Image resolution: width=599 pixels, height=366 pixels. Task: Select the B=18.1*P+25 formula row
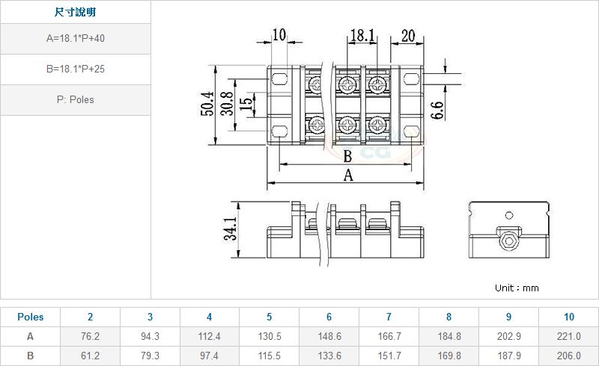click(75, 69)
